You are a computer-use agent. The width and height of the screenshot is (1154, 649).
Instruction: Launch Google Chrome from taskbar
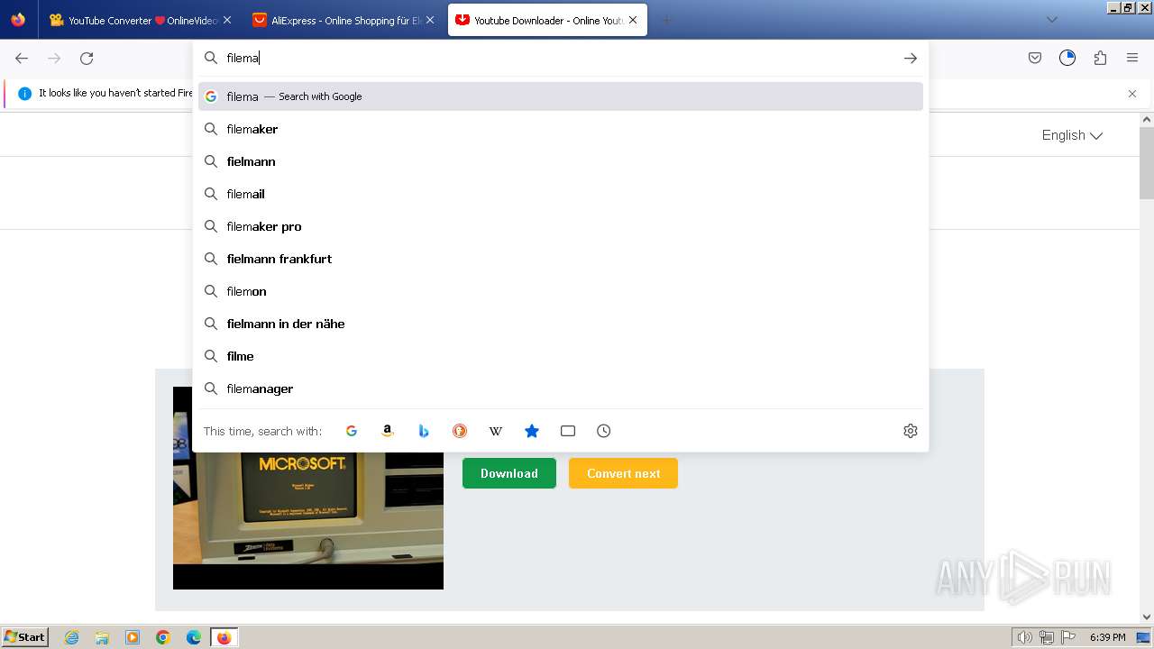coord(163,637)
